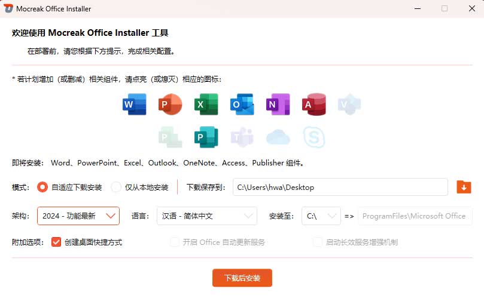Screen dimensions: 484x298
Task: Enable the dimmed Project component icon
Action: click(170, 137)
